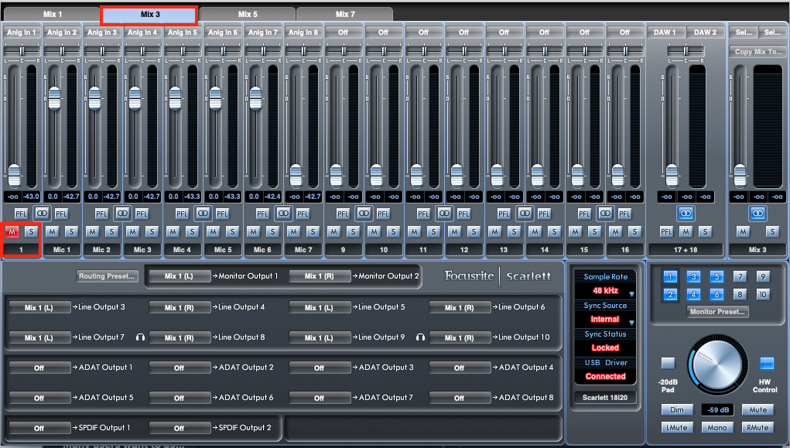Open the Sync Source dropdown set to Internal

pos(605,319)
